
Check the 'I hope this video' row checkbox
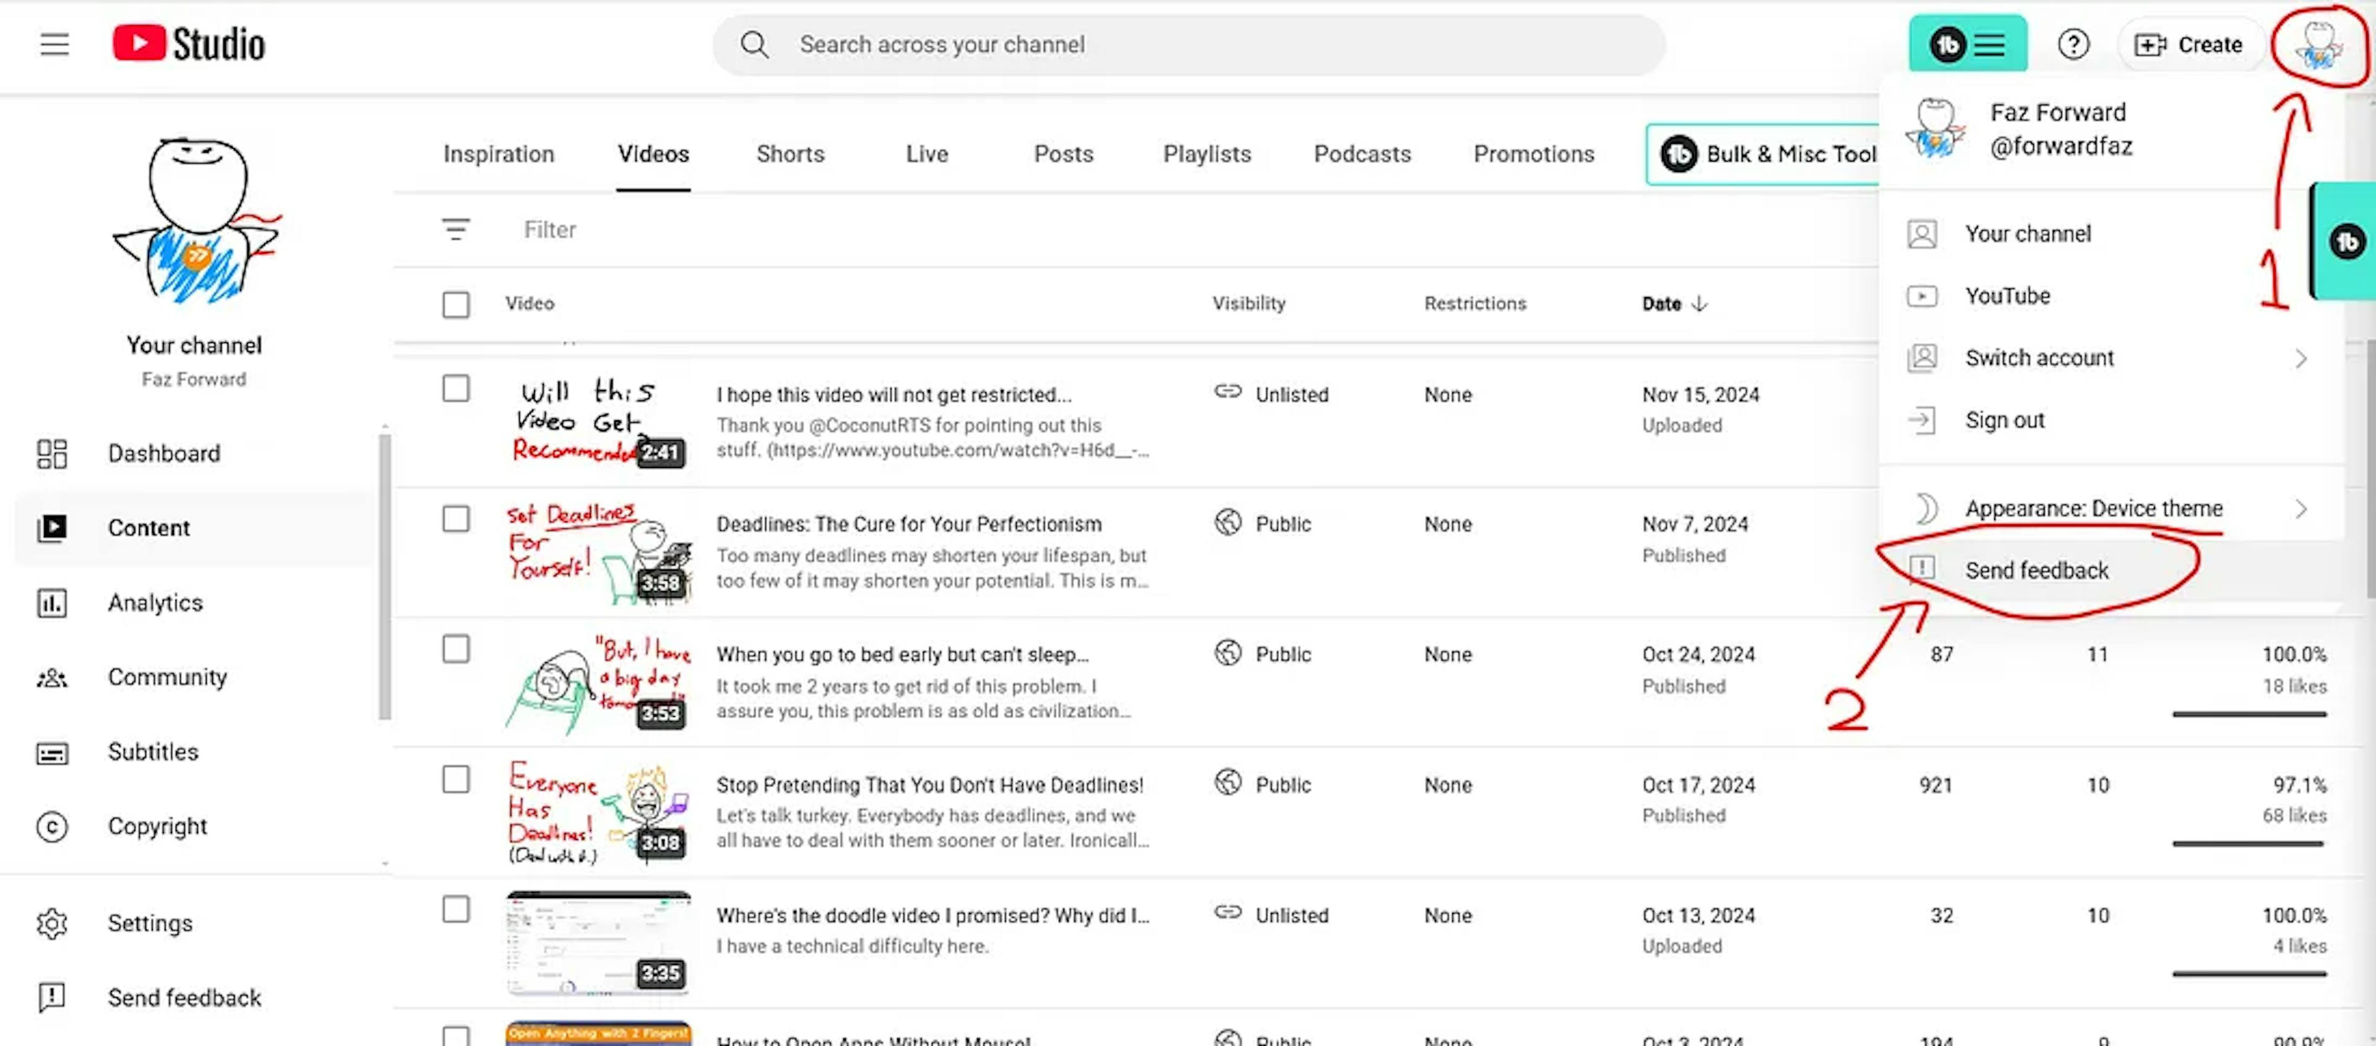455,388
